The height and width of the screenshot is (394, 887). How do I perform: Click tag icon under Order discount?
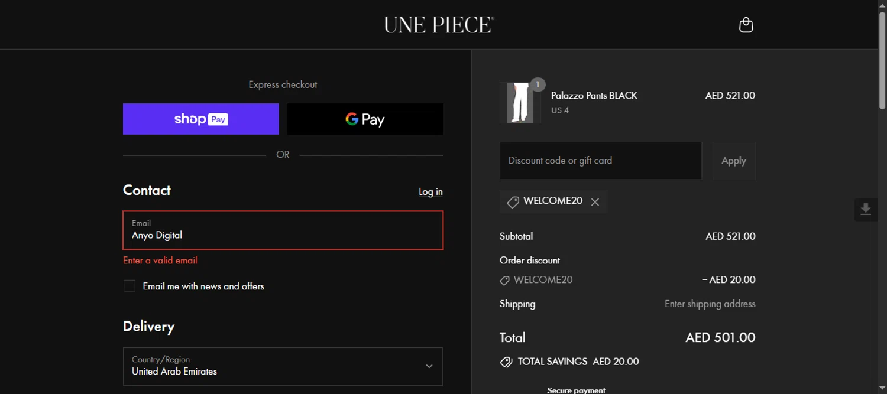pyautogui.click(x=504, y=281)
